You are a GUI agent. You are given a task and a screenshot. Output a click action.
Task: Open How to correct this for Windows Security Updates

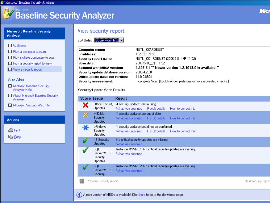[182, 131]
